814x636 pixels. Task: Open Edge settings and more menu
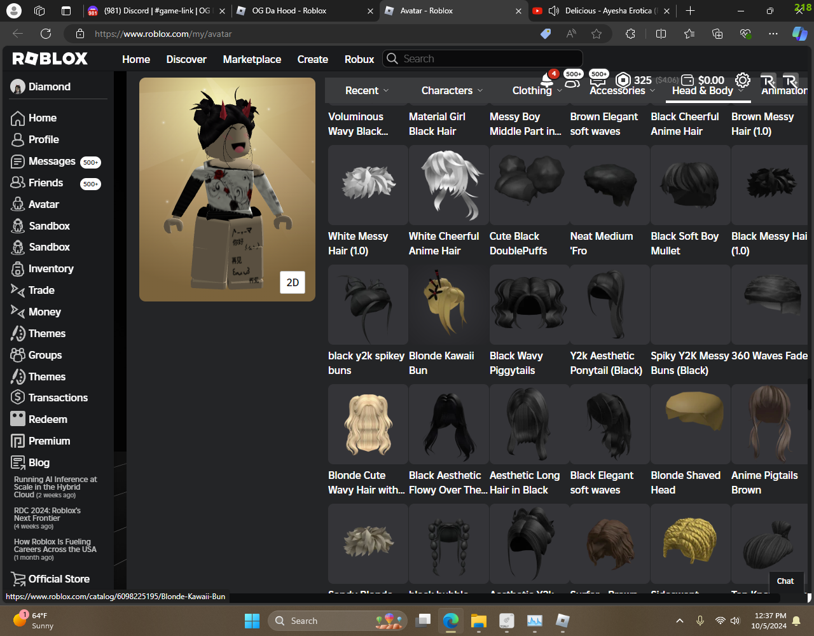(773, 34)
